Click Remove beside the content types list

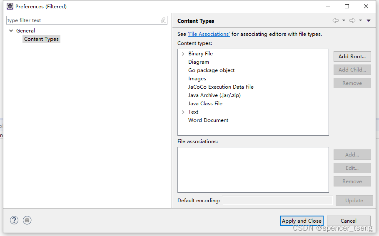tap(352, 83)
